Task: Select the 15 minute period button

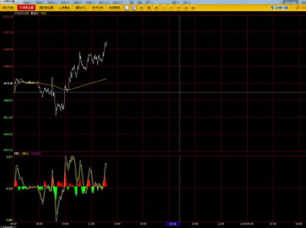Action: [178, 8]
